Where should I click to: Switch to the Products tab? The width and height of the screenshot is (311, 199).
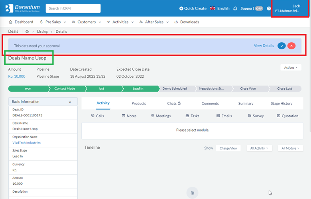139,103
